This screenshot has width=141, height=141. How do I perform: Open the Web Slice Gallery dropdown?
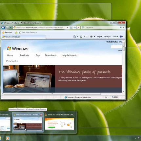pos(28,32)
